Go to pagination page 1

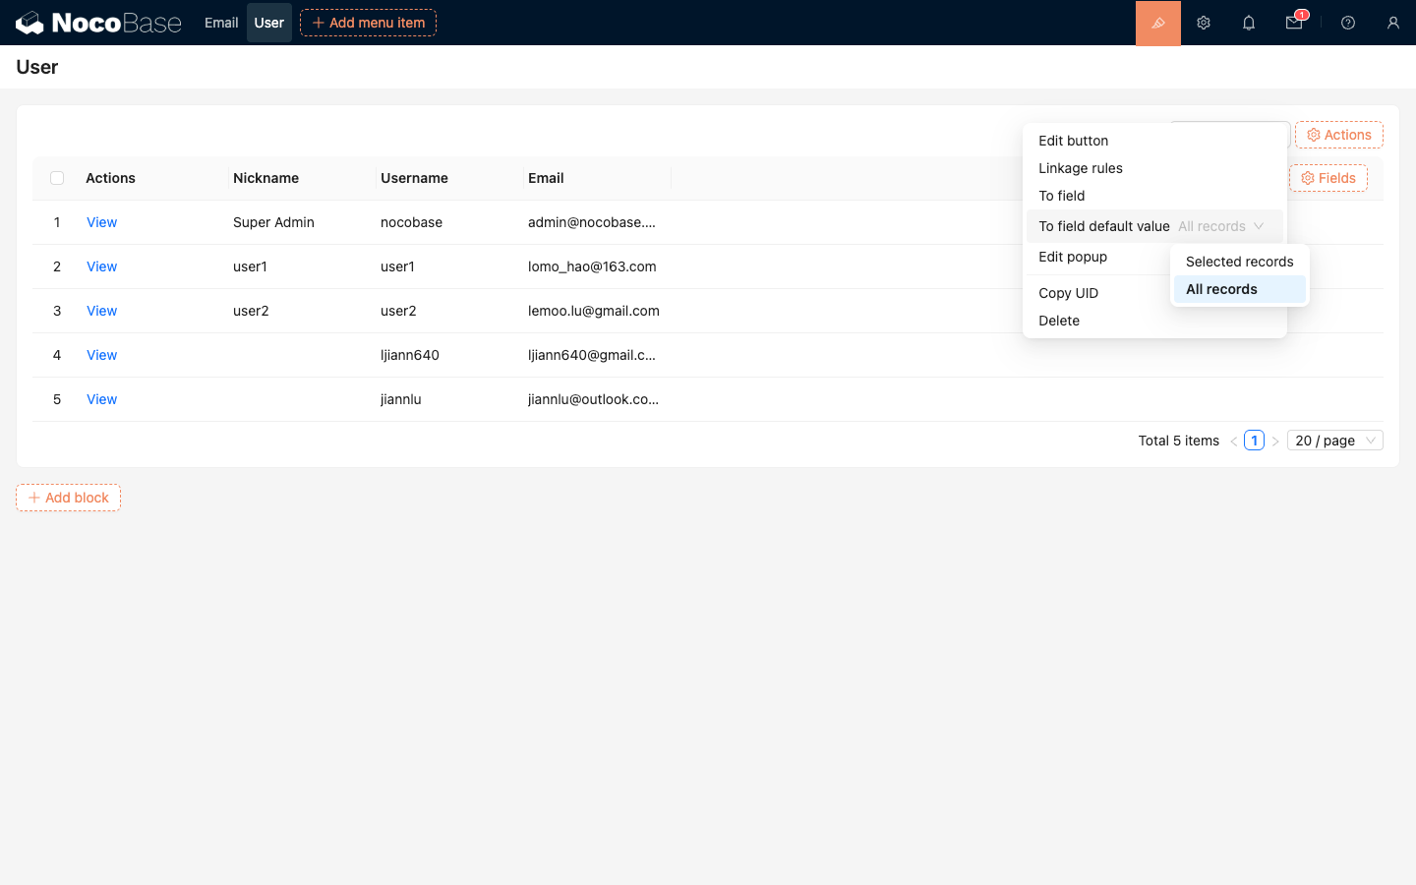coord(1254,441)
